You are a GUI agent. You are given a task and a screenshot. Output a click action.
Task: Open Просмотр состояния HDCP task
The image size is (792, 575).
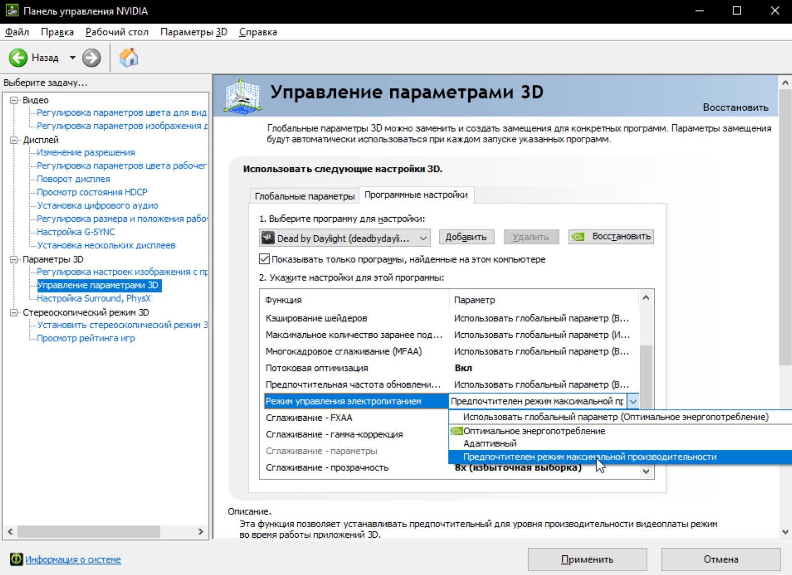click(92, 192)
